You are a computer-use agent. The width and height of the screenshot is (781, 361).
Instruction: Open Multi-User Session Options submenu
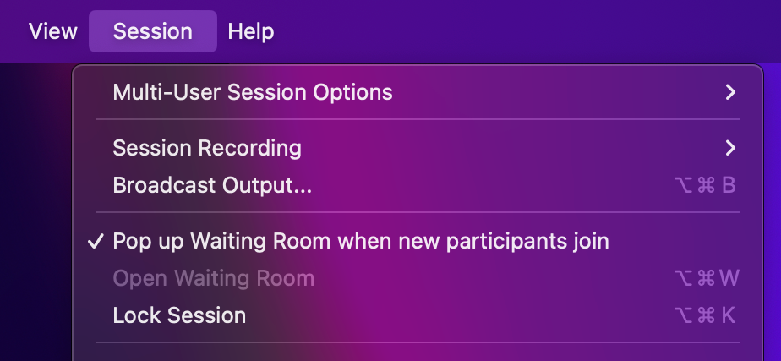coord(253,91)
